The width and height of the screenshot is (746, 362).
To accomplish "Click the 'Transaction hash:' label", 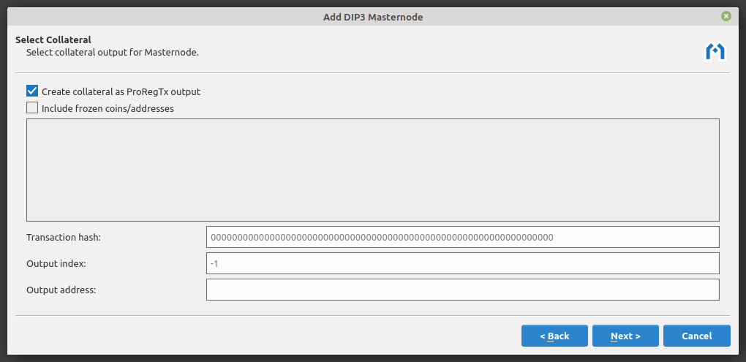I will (64, 238).
